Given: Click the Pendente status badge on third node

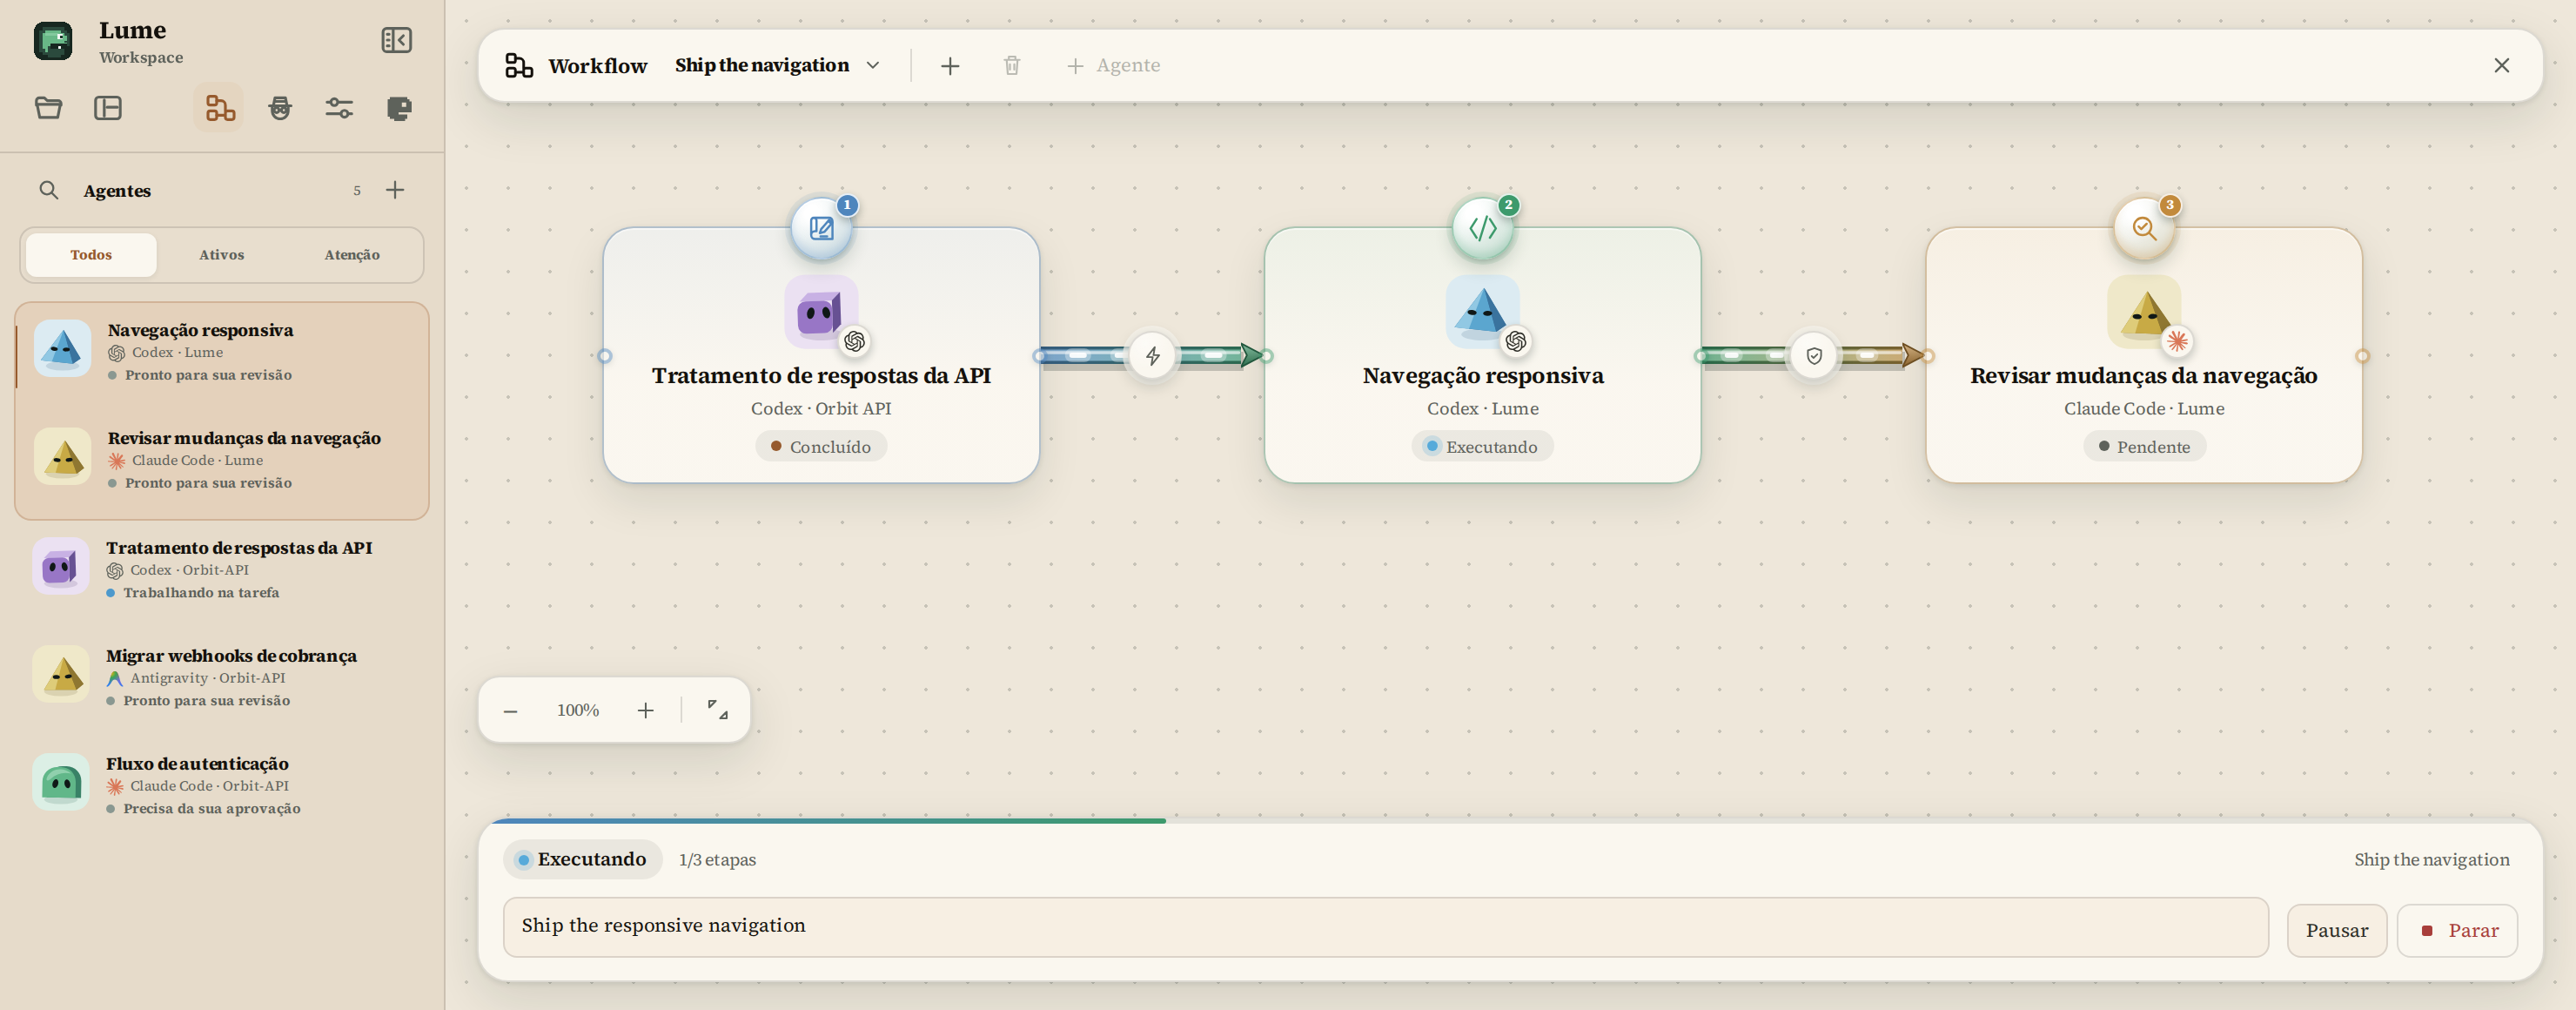Looking at the screenshot, I should point(2144,447).
